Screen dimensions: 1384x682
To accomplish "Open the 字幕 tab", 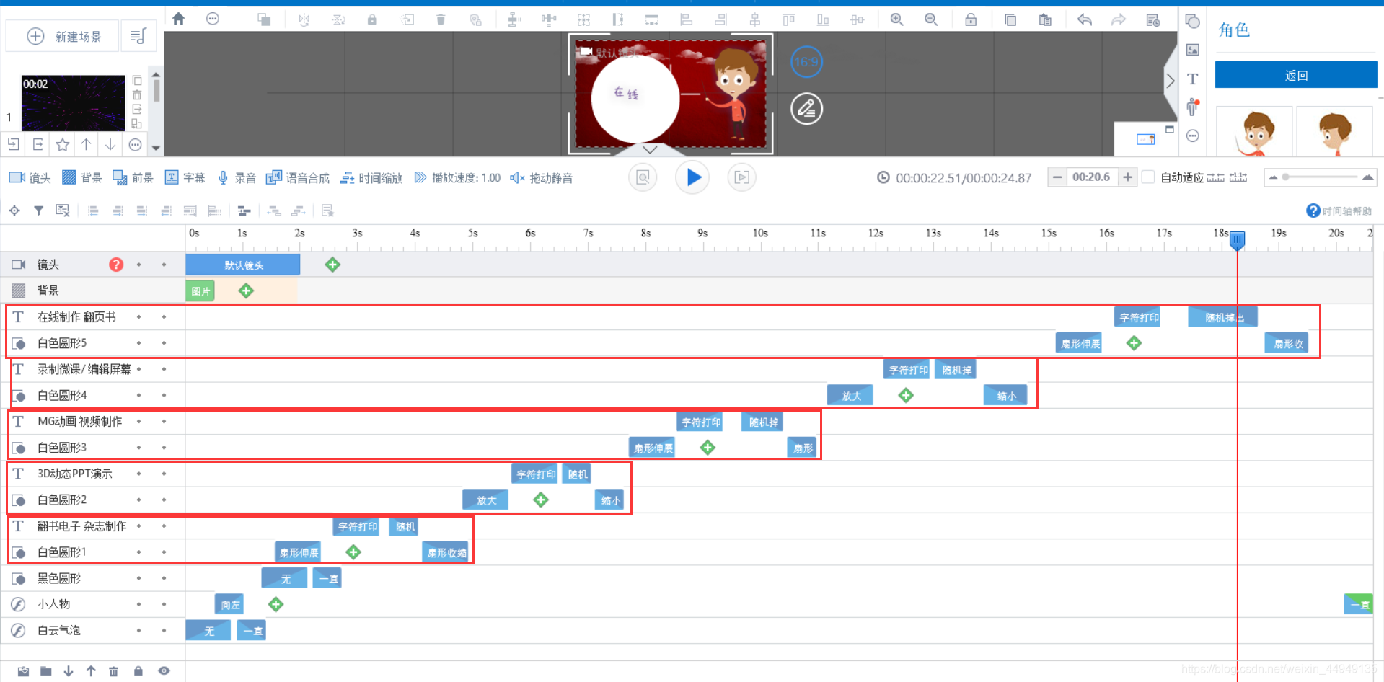I will pyautogui.click(x=185, y=178).
